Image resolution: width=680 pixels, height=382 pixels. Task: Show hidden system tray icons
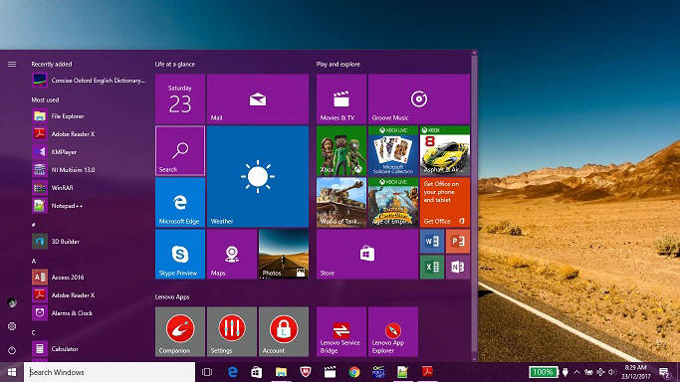click(576, 372)
